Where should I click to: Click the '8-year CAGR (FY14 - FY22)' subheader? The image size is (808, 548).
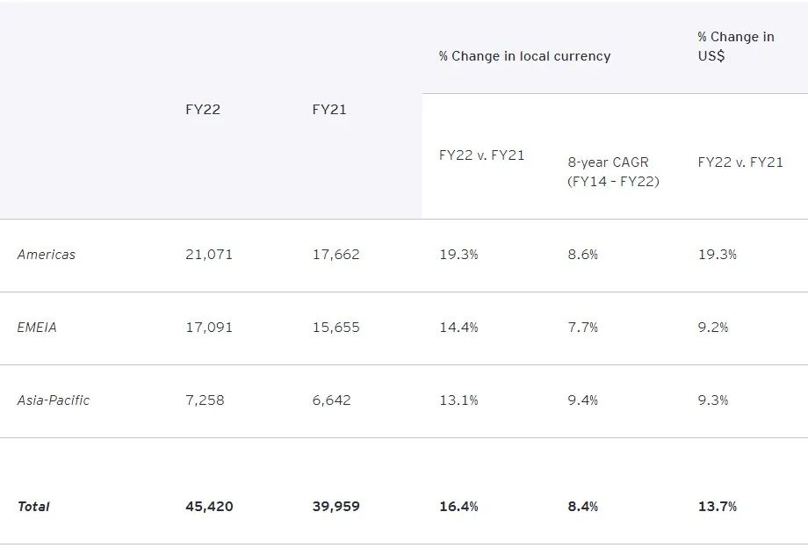pos(613,172)
